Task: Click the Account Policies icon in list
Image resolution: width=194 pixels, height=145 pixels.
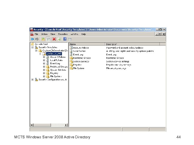Action: pos(71,48)
